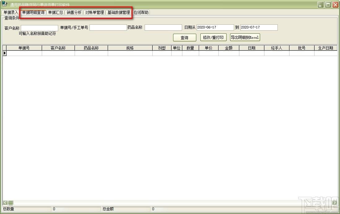Click the 可输入名称拼音助记符 hint text

point(37,34)
